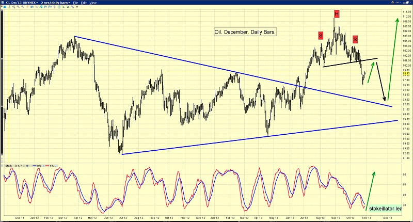Viewport: 413px width, 222px height.
Task: Click the second magnifier zoom toolbar icon
Action: pyautogui.click(x=23, y=7)
